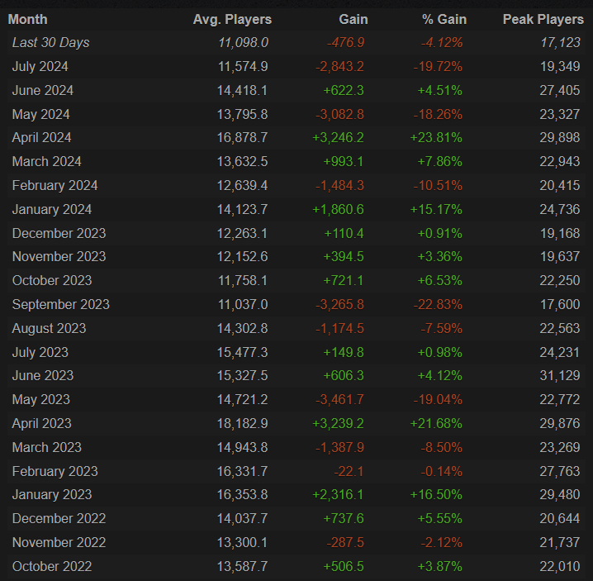This screenshot has height=581, width=593.
Task: Click the gain value -287.5
Action: pos(345,542)
